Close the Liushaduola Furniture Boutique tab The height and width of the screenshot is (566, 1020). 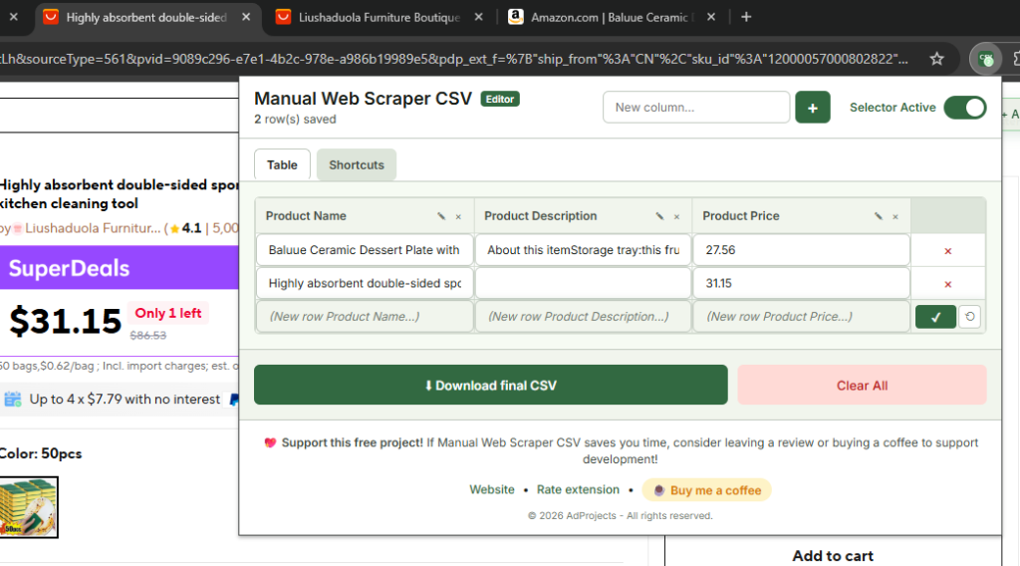(x=479, y=17)
